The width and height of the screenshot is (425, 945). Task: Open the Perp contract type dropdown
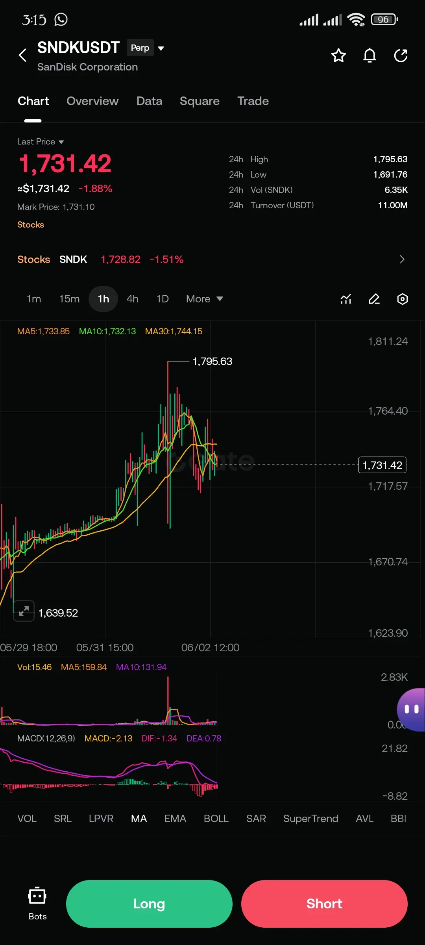146,48
